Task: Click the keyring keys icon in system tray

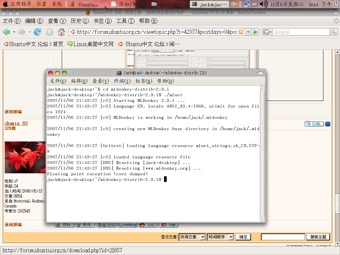Action: (x=234, y=4)
